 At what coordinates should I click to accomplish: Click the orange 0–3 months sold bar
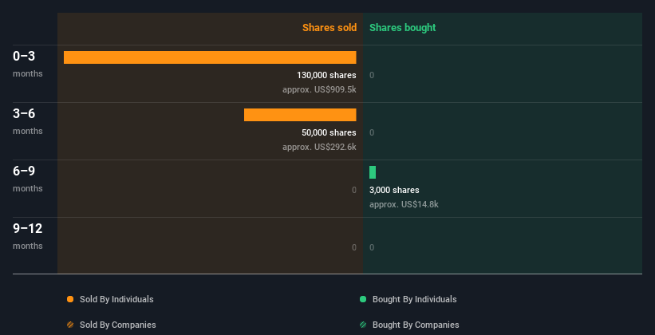(x=210, y=57)
